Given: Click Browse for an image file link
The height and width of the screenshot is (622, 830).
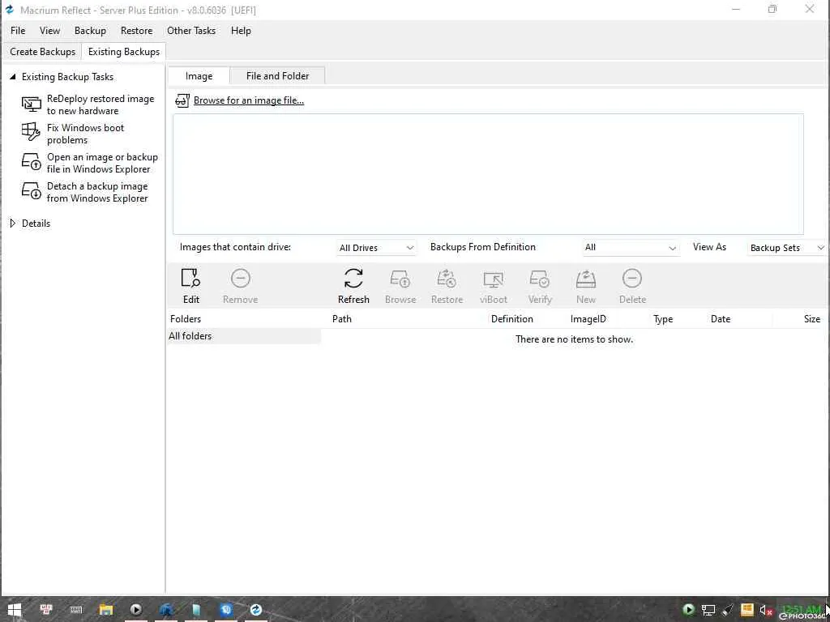Looking at the screenshot, I should coord(249,100).
